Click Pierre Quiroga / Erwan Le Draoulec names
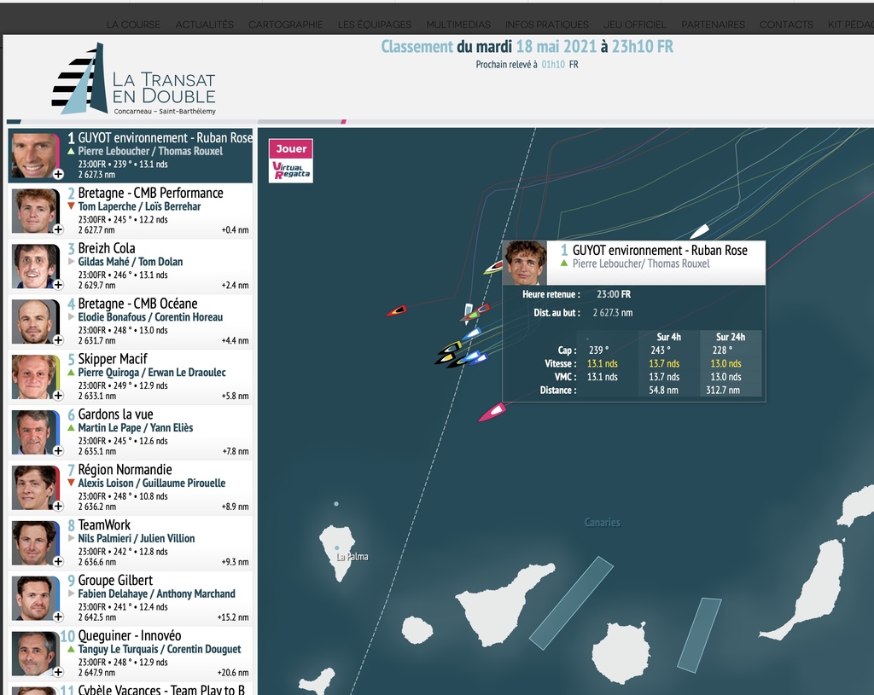874x695 pixels. pyautogui.click(x=152, y=372)
